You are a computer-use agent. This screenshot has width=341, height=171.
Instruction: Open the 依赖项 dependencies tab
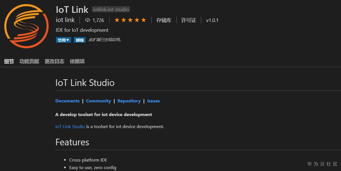[77, 61]
